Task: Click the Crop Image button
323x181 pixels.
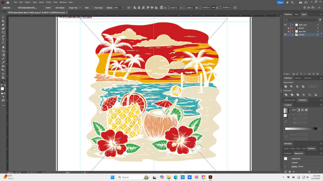Action: coord(98,8)
